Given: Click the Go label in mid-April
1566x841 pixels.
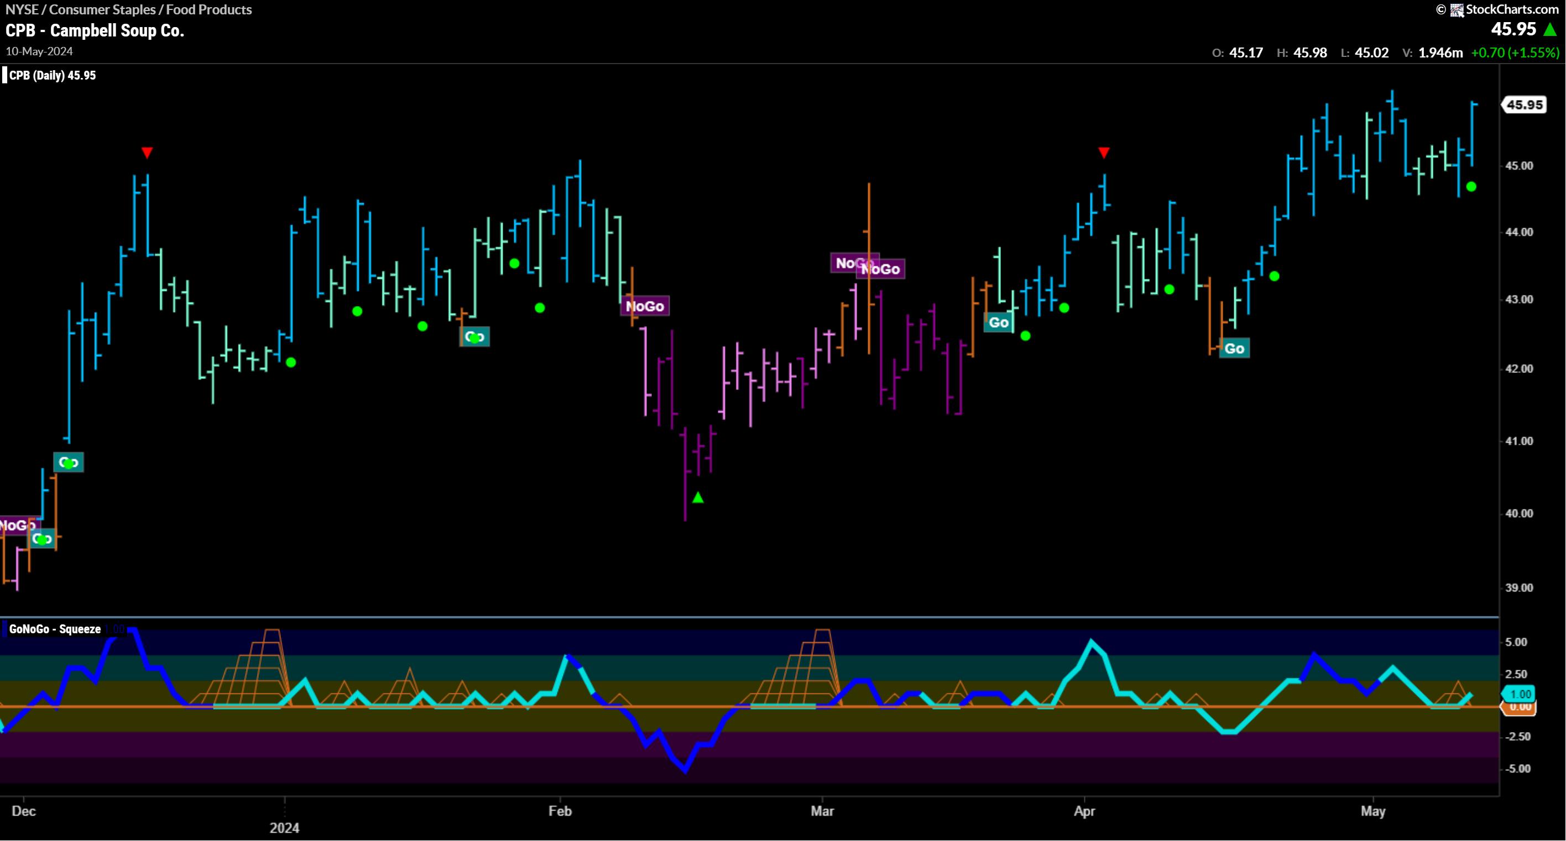Looking at the screenshot, I should (1234, 349).
